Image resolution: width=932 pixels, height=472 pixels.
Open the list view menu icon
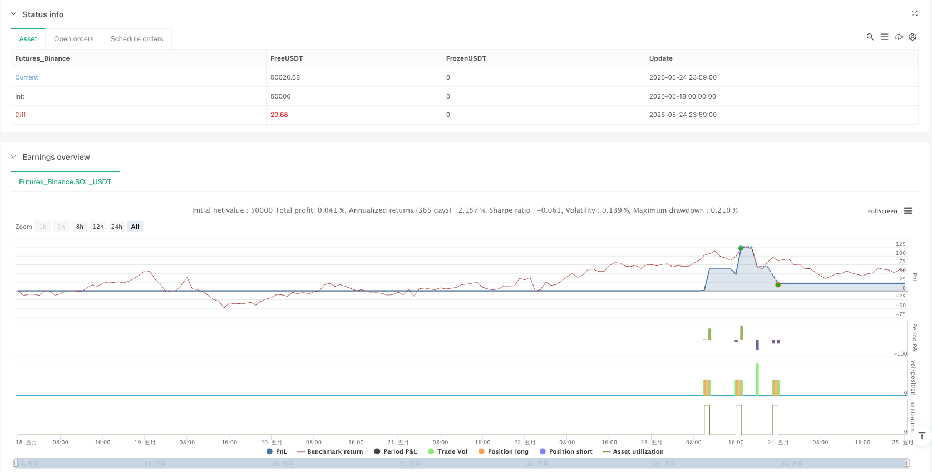[884, 37]
